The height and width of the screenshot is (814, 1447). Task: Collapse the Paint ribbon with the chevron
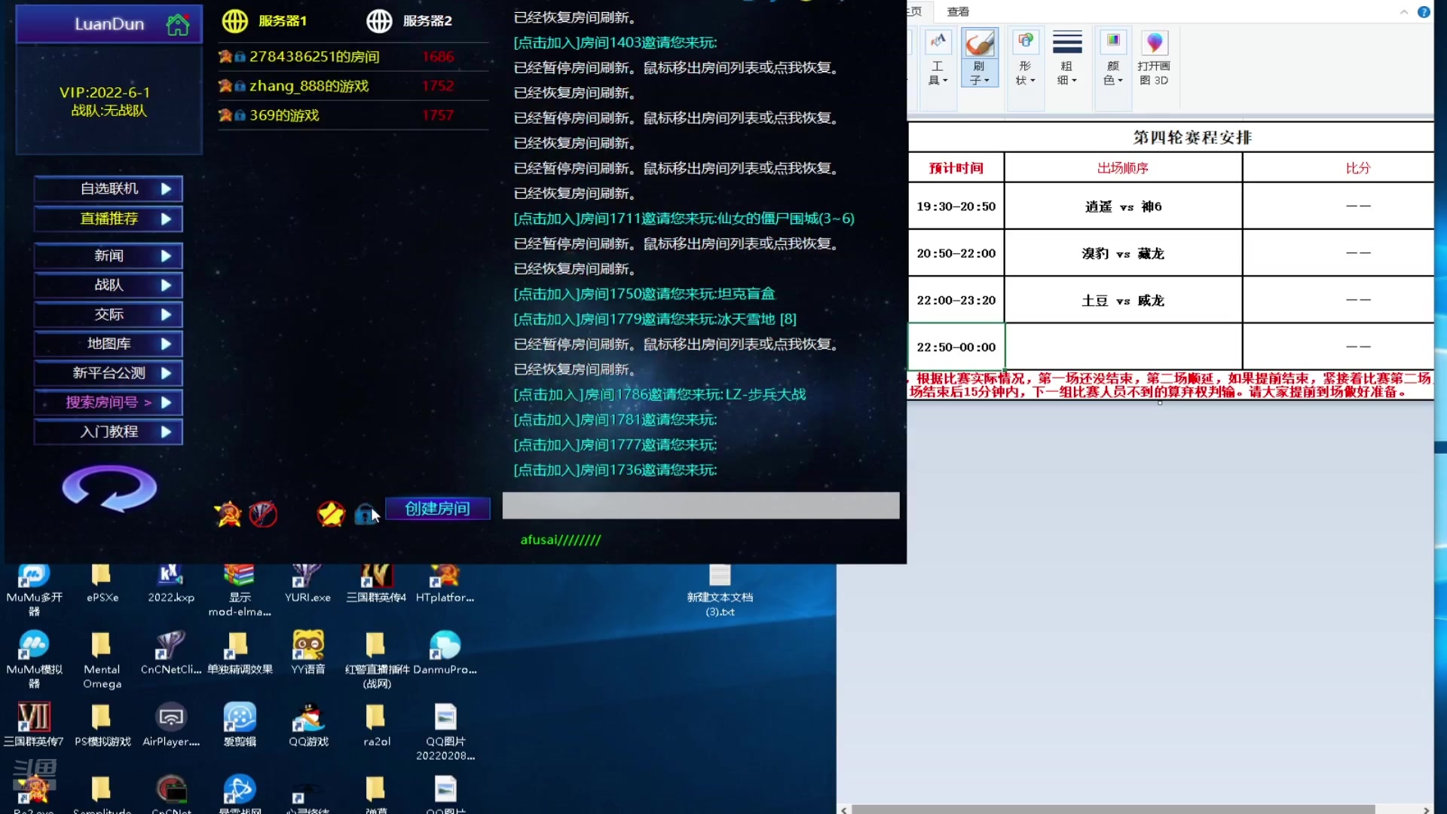point(1403,11)
